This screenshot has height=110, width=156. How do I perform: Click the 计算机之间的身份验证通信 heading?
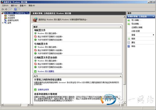tap(48, 79)
